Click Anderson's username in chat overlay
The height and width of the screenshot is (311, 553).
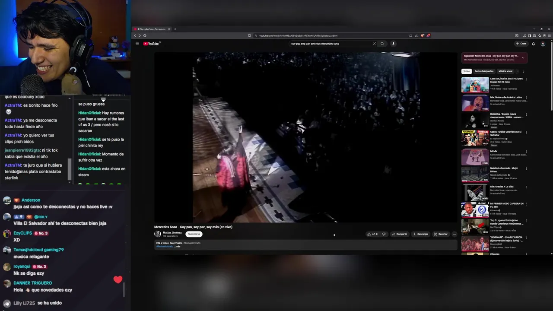pyautogui.click(x=31, y=200)
